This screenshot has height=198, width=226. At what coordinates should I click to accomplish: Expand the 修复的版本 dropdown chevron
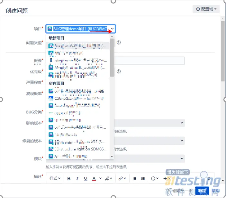point(182,141)
